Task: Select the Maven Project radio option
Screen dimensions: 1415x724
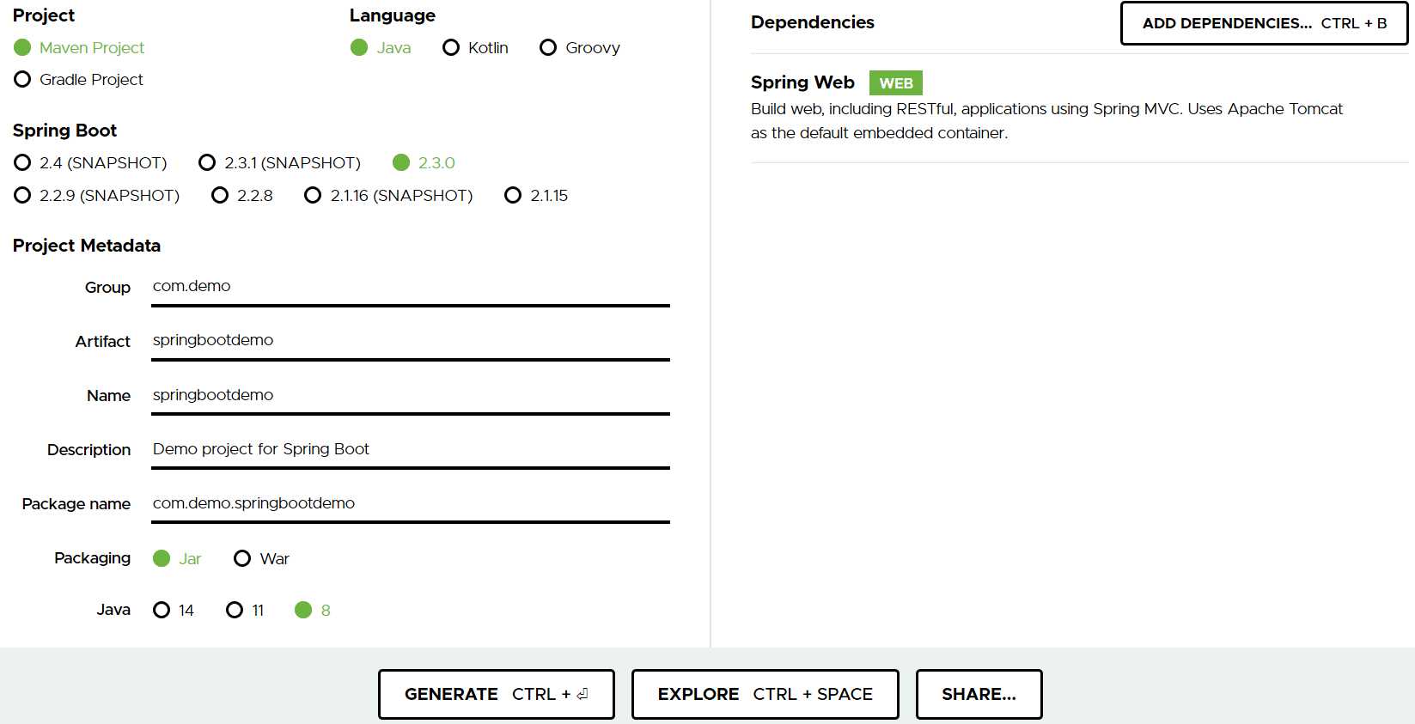Action: tap(79, 48)
